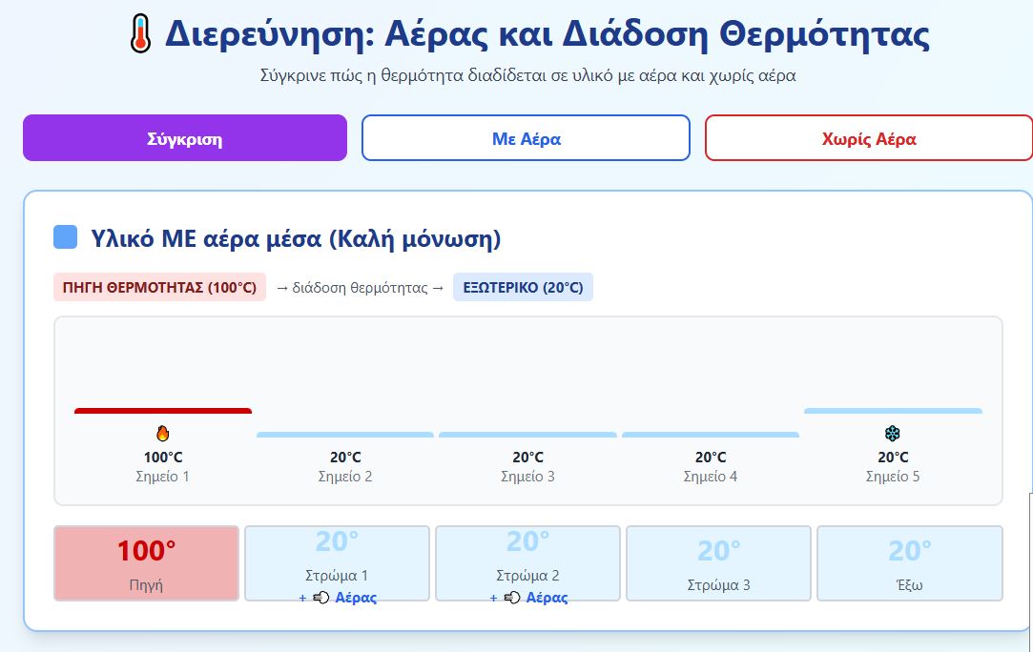This screenshot has width=1033, height=652.
Task: Click the red 100° Πηγή box
Action: (x=146, y=562)
